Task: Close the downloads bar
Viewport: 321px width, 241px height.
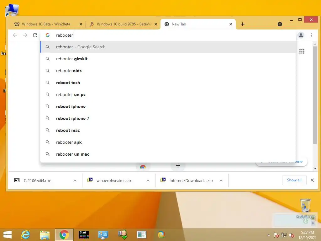Action: (312, 180)
